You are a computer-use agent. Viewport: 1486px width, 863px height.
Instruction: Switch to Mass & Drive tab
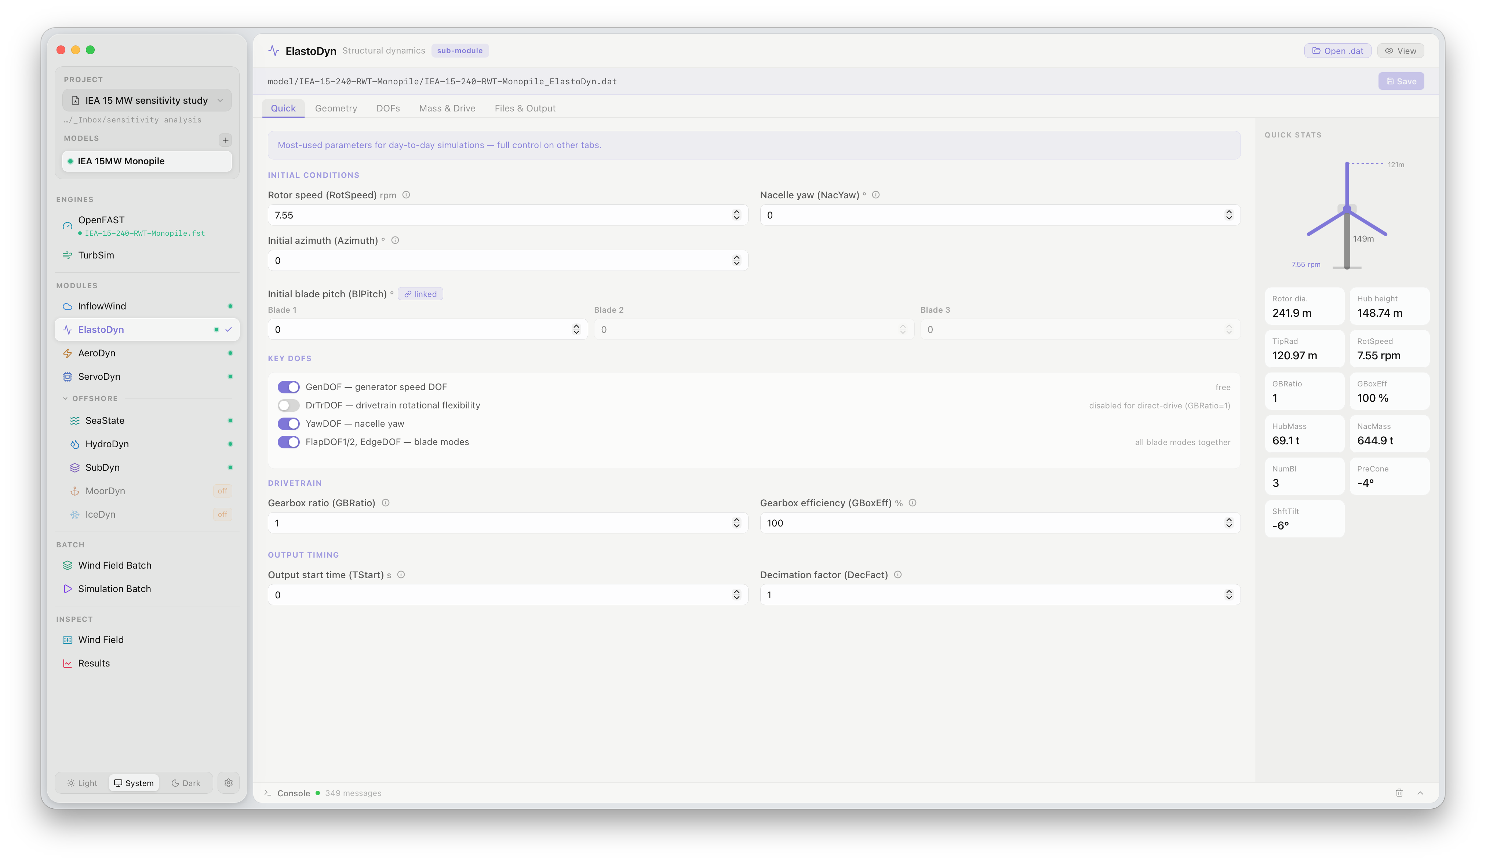(447, 109)
